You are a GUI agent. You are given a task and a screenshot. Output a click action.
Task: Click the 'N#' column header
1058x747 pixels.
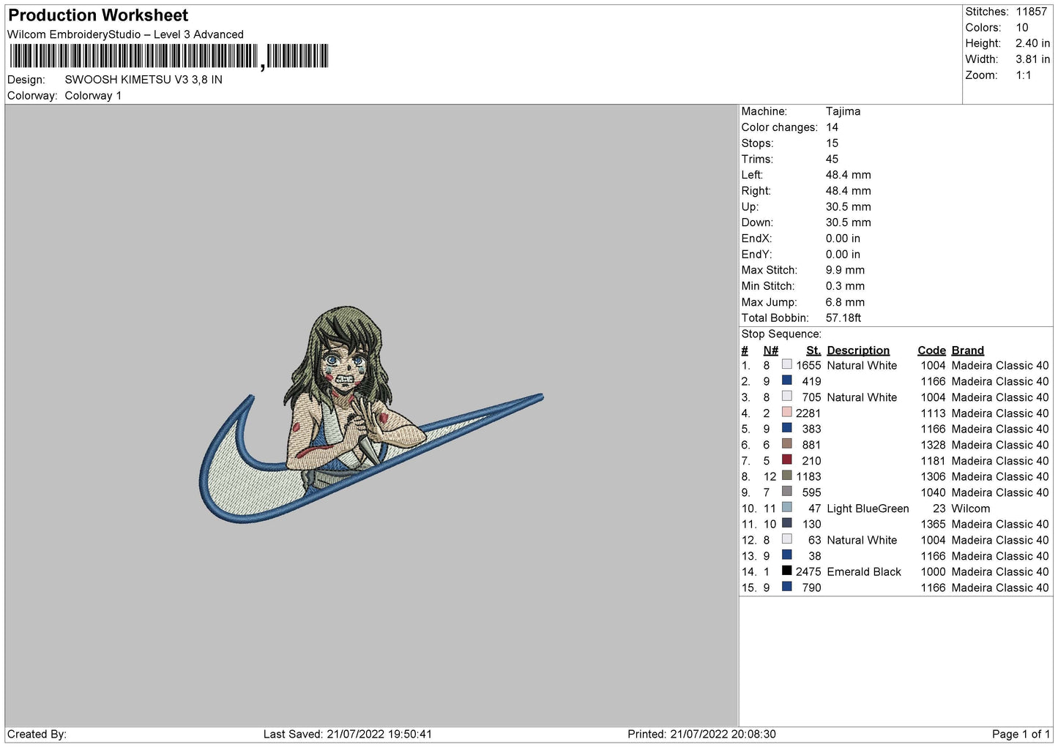[x=770, y=350]
